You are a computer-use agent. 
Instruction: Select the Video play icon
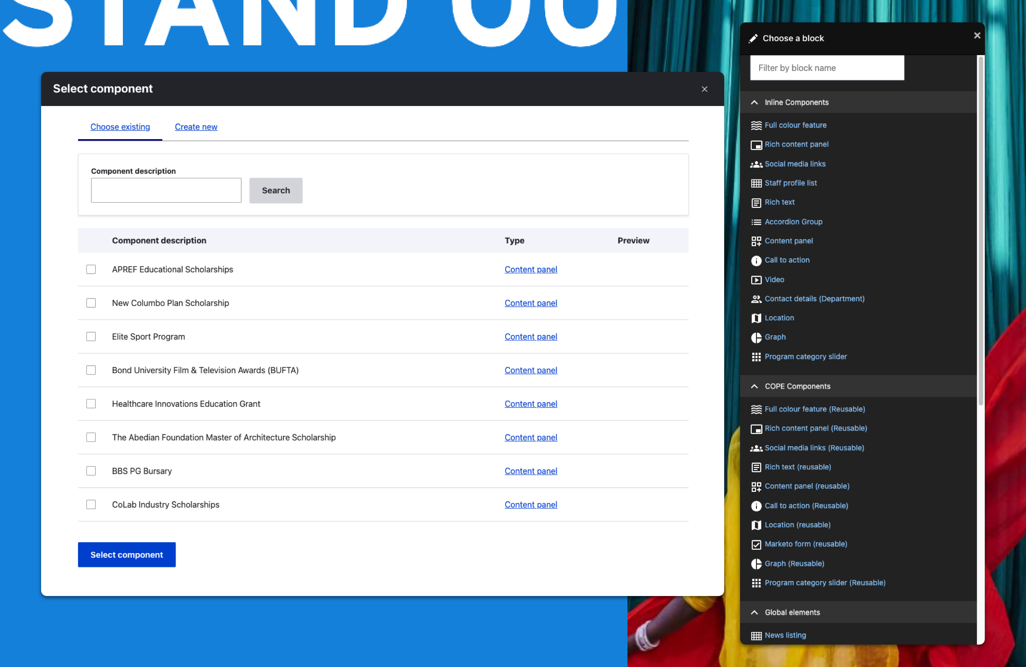click(x=756, y=280)
